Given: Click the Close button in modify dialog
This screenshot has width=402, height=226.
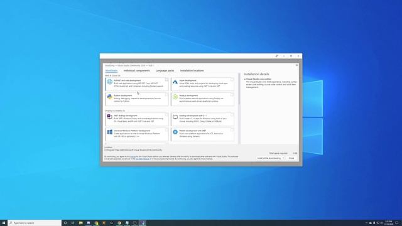Looking at the screenshot, I should click(291, 158).
